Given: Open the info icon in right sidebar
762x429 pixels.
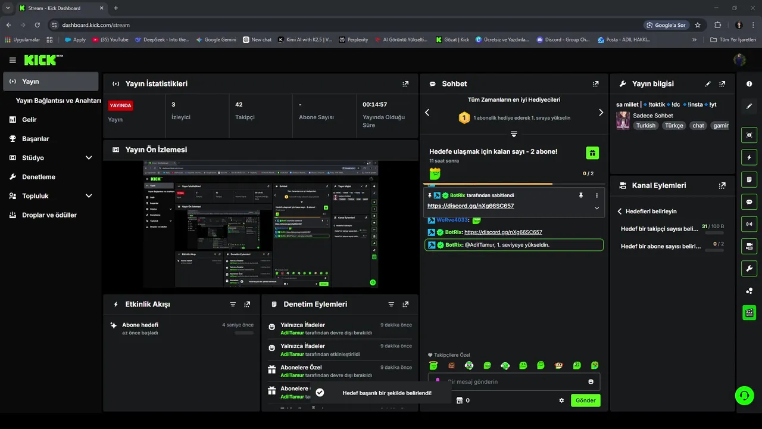Looking at the screenshot, I should tap(749, 84).
